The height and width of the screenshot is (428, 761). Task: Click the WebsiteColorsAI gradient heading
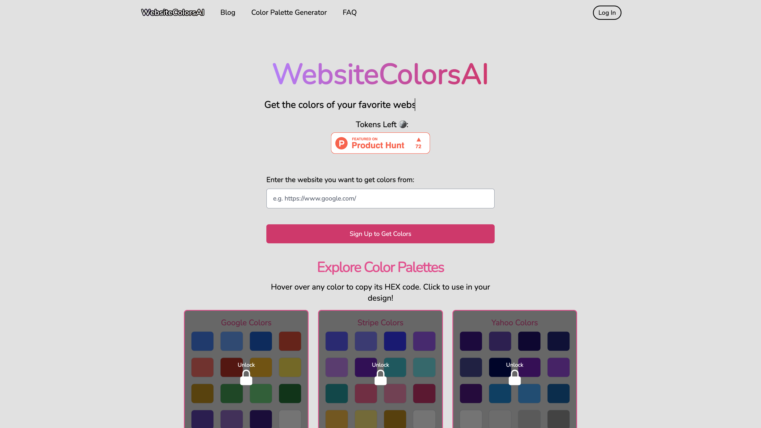pyautogui.click(x=380, y=74)
